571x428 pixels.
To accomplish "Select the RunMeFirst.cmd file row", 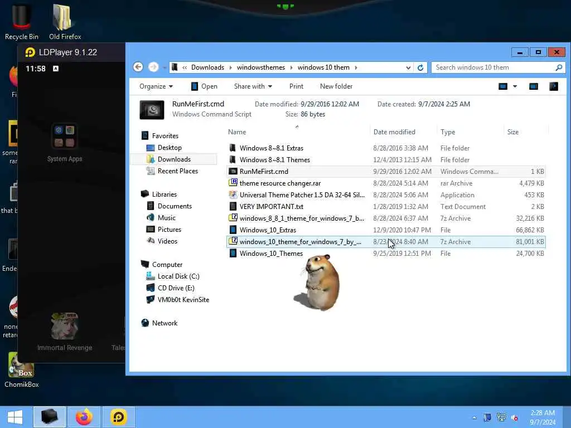I will (386, 172).
